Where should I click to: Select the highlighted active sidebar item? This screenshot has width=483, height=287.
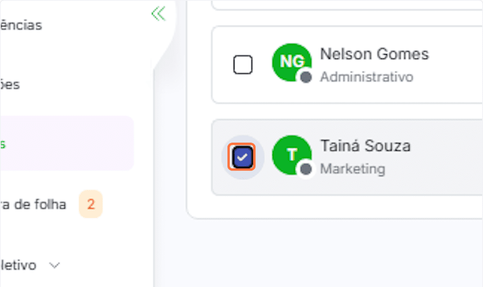65,144
